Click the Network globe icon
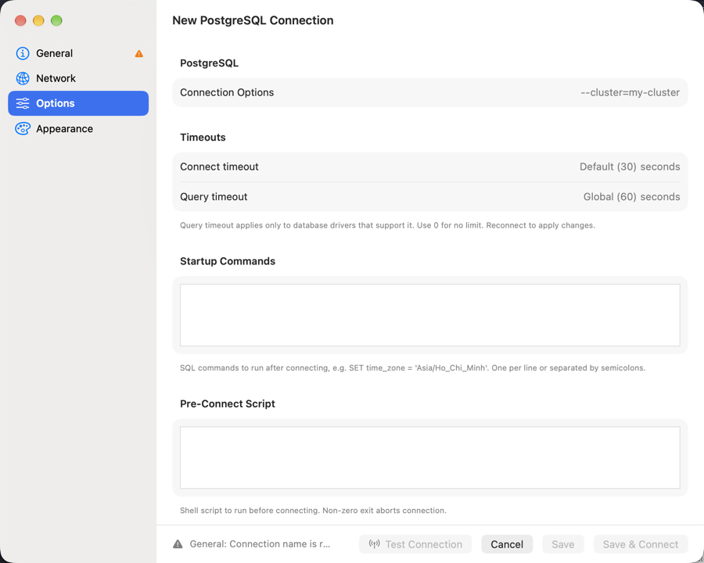Viewport: 704px width, 563px height. (x=23, y=78)
